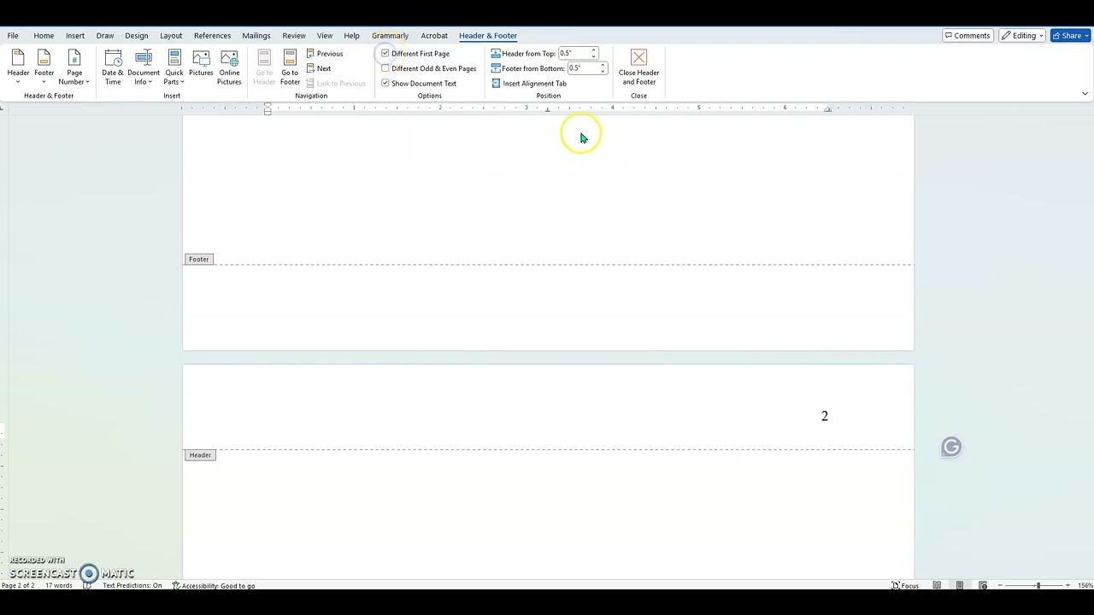
Task: Click the Header from Top value field
Action: pos(574,53)
